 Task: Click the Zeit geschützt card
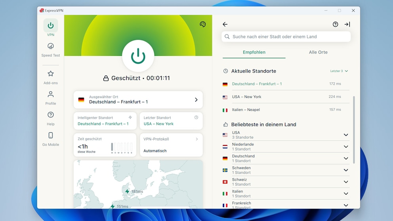pyautogui.click(x=105, y=145)
